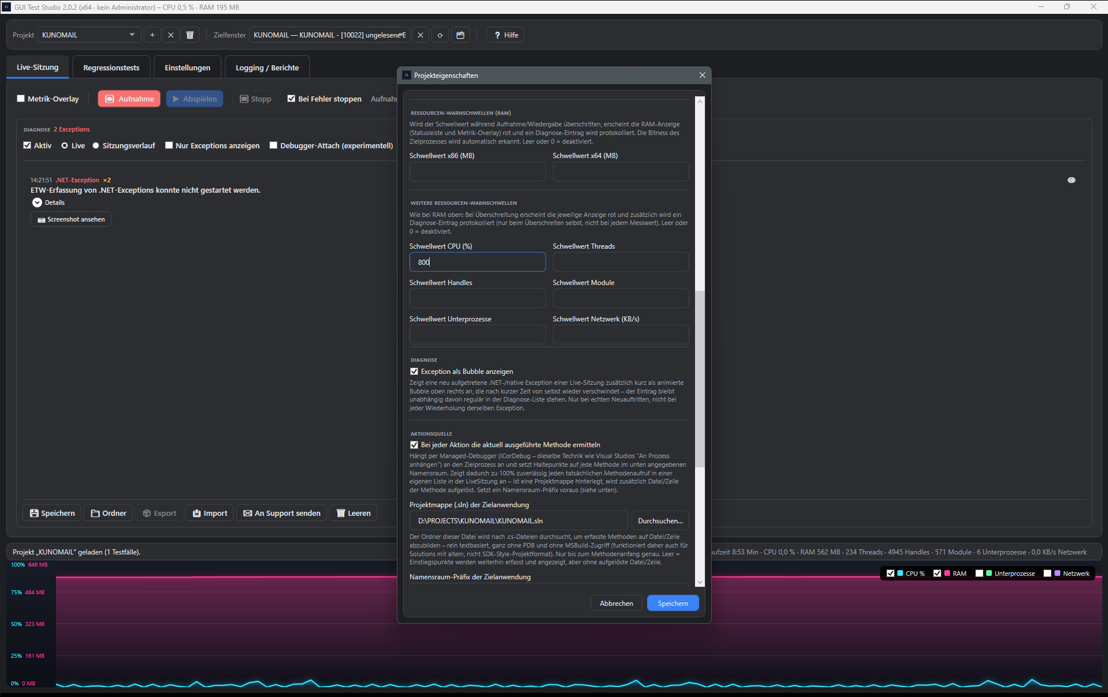Select the Sitzungsverlauf radio button
The height and width of the screenshot is (697, 1108).
(x=96, y=145)
